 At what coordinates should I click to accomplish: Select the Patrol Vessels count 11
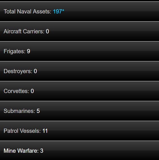point(45,131)
